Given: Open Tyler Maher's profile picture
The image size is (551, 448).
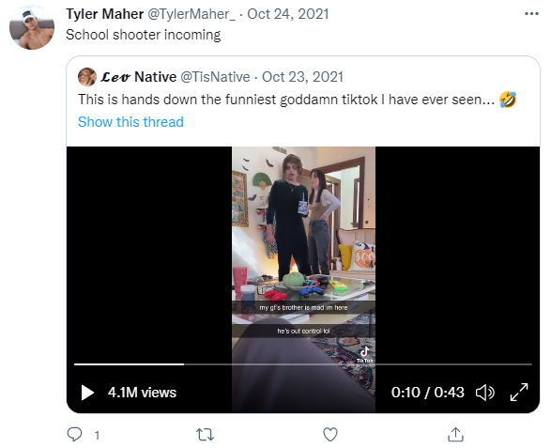Looking at the screenshot, I should click(x=32, y=28).
